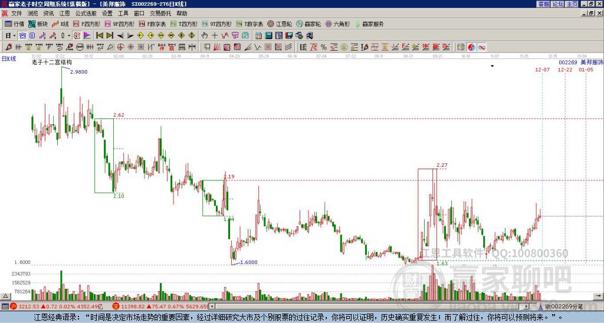
Task: Open the 帮助 menu
Action: pos(182,14)
